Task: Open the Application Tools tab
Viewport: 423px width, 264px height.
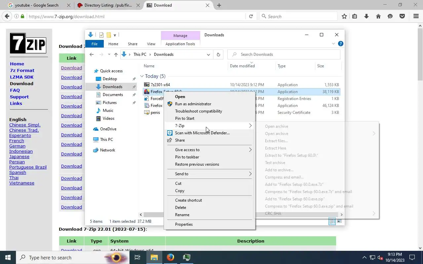Action: point(180,44)
